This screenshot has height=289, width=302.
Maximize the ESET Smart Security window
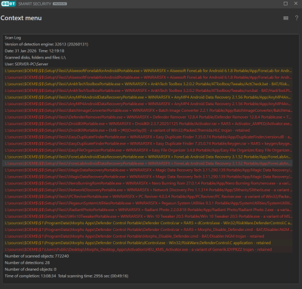click(286, 4)
